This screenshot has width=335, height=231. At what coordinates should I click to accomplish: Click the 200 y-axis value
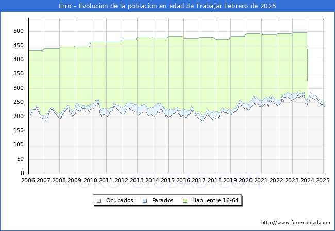click(19, 117)
